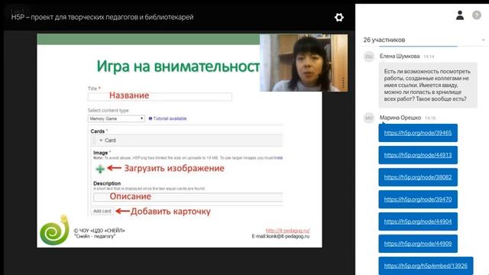
Task: Expand the 26 участников list arrow
Action: click(483, 40)
